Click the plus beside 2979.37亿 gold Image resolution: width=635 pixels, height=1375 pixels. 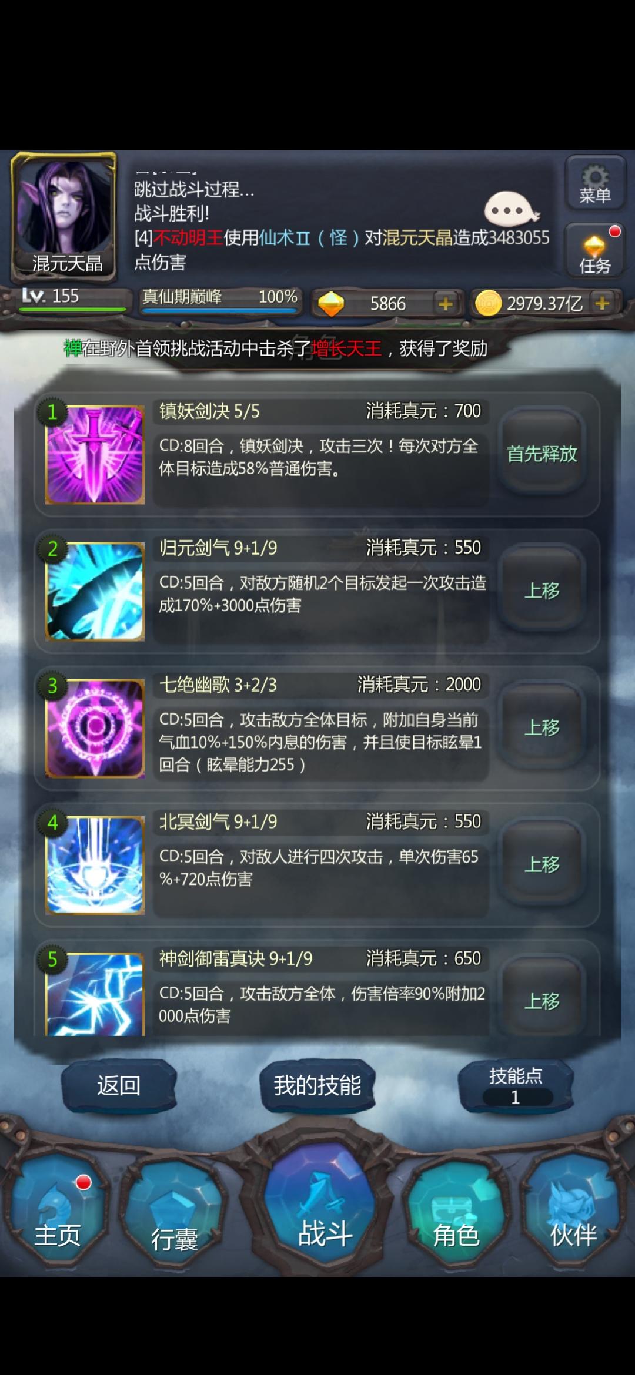point(602,303)
